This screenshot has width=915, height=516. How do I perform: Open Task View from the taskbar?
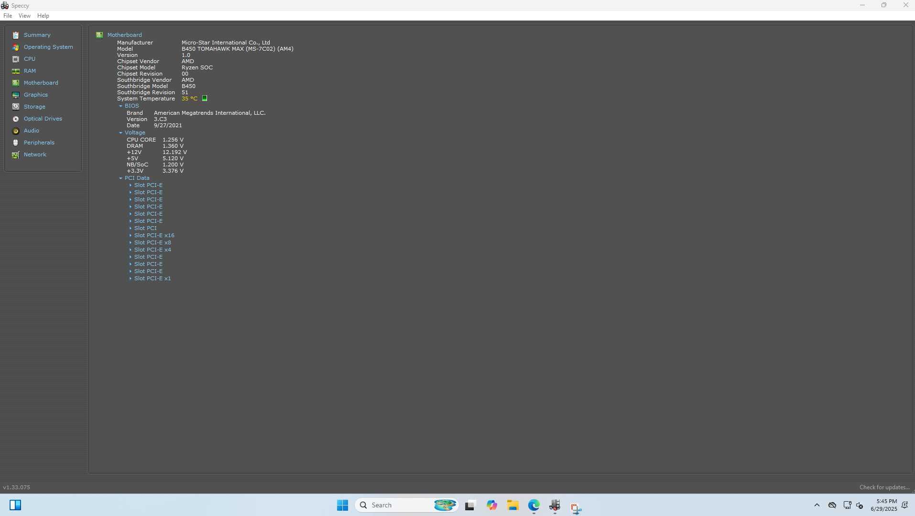pyautogui.click(x=470, y=505)
